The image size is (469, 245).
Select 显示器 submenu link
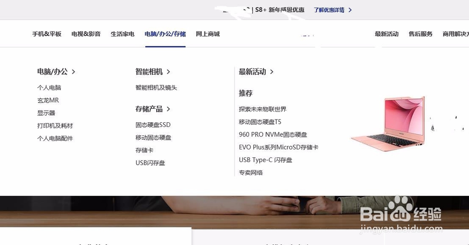click(46, 113)
